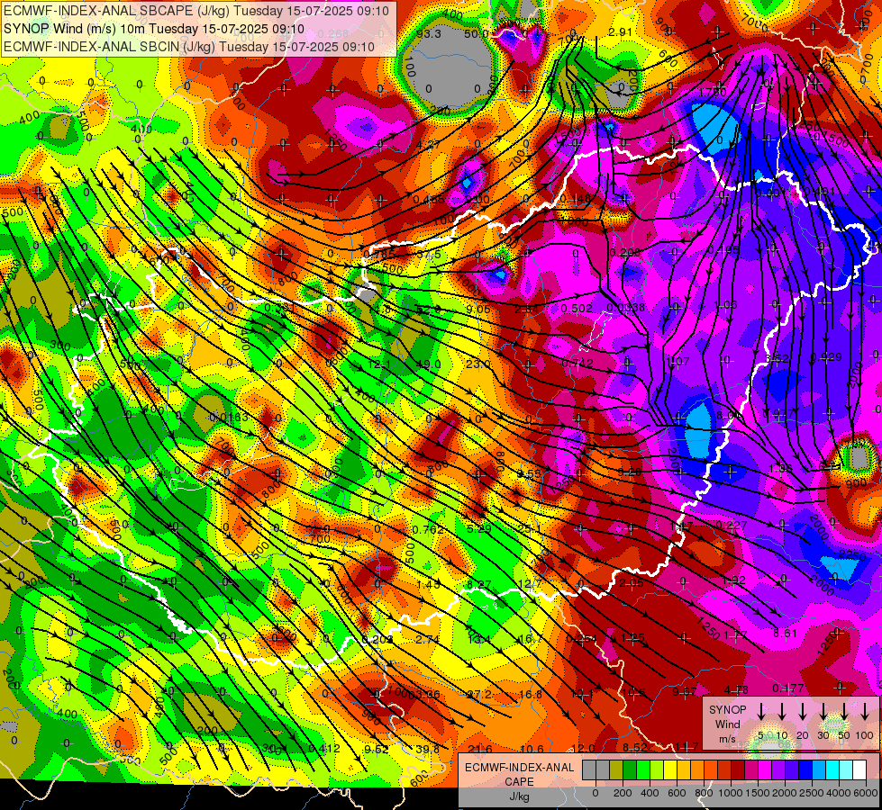The width and height of the screenshot is (882, 810).
Task: Click the SYNOP wind arrow above 100
Action: (865, 712)
